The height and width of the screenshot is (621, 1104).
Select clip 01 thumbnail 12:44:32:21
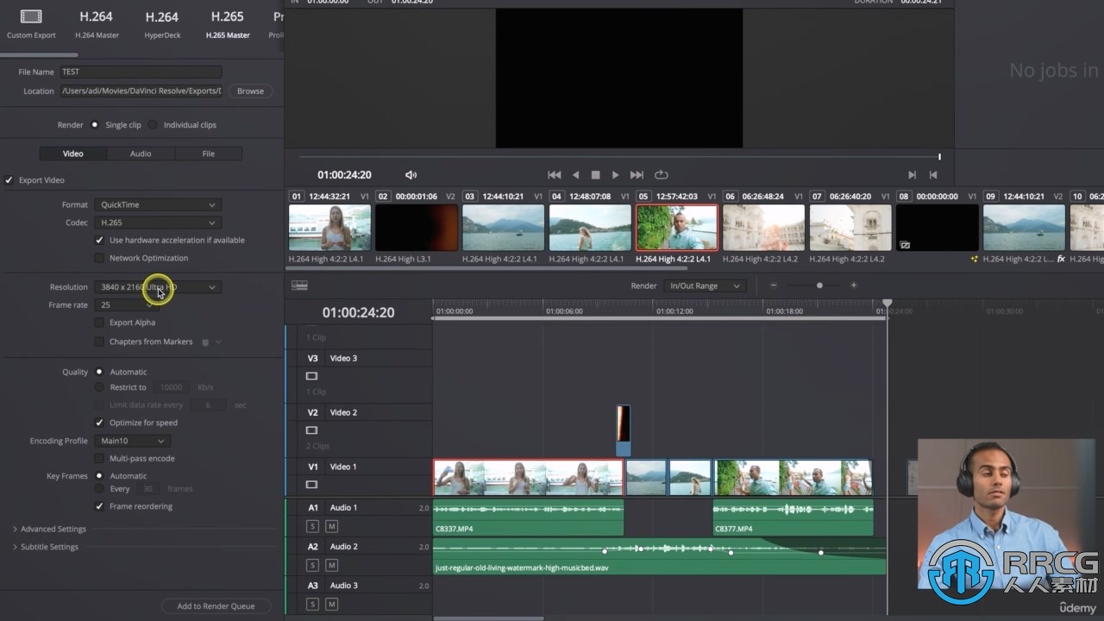coord(329,227)
